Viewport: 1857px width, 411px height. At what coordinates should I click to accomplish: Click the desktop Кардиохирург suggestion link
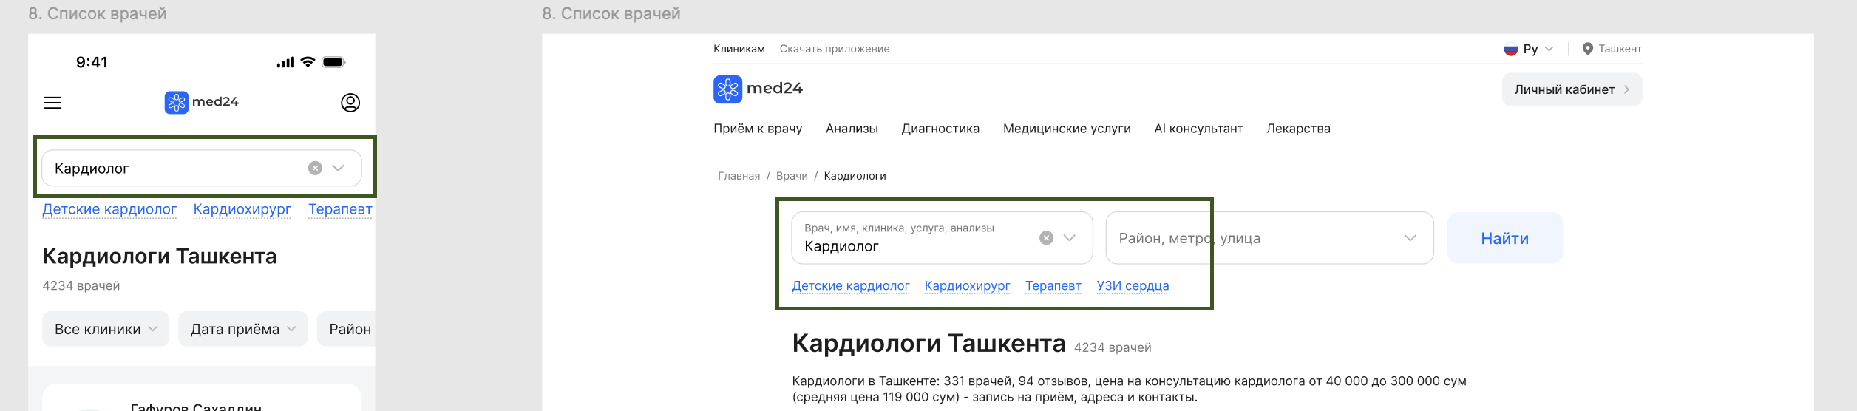coord(967,286)
